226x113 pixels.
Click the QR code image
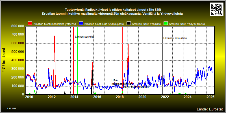217,9
